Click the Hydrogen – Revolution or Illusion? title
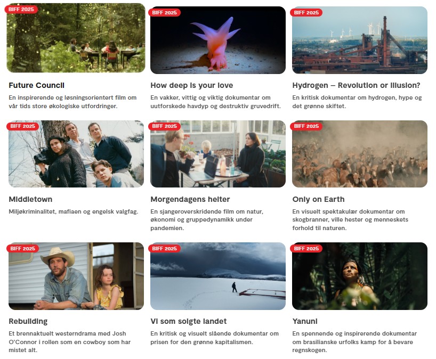This screenshot has height=359, width=436. pyautogui.click(x=356, y=85)
